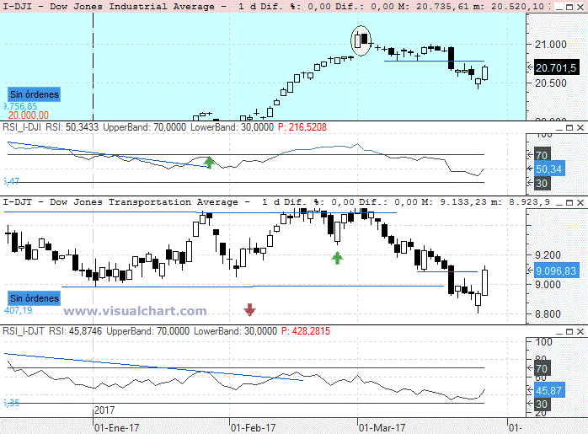Image resolution: width=588 pixels, height=434 pixels.
Task: Click 'Sin órdenes' label in the I-DJT chart
Action: (35, 298)
